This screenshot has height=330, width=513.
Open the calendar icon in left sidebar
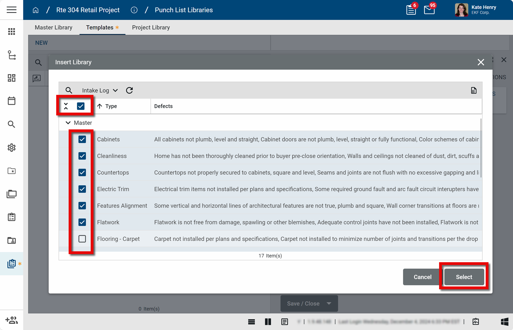(x=11, y=101)
